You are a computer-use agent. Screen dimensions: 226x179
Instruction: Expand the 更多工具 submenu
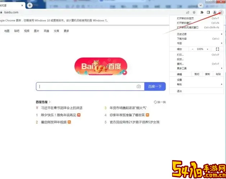[x=197, y=68]
